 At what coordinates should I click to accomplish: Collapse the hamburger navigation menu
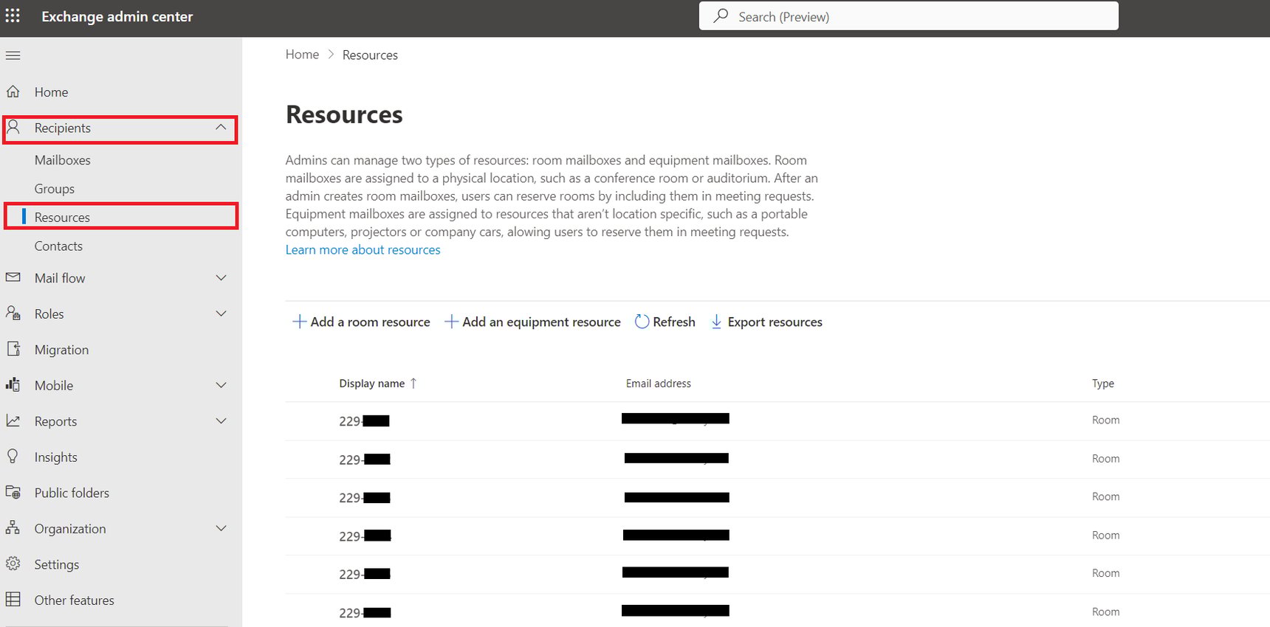click(13, 55)
